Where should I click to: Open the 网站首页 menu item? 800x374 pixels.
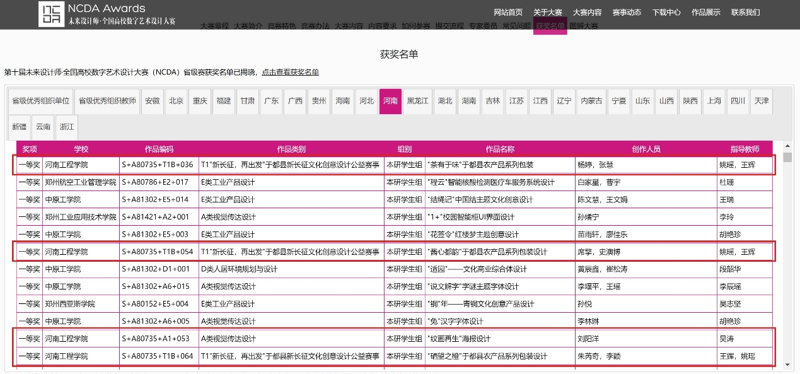pos(508,13)
